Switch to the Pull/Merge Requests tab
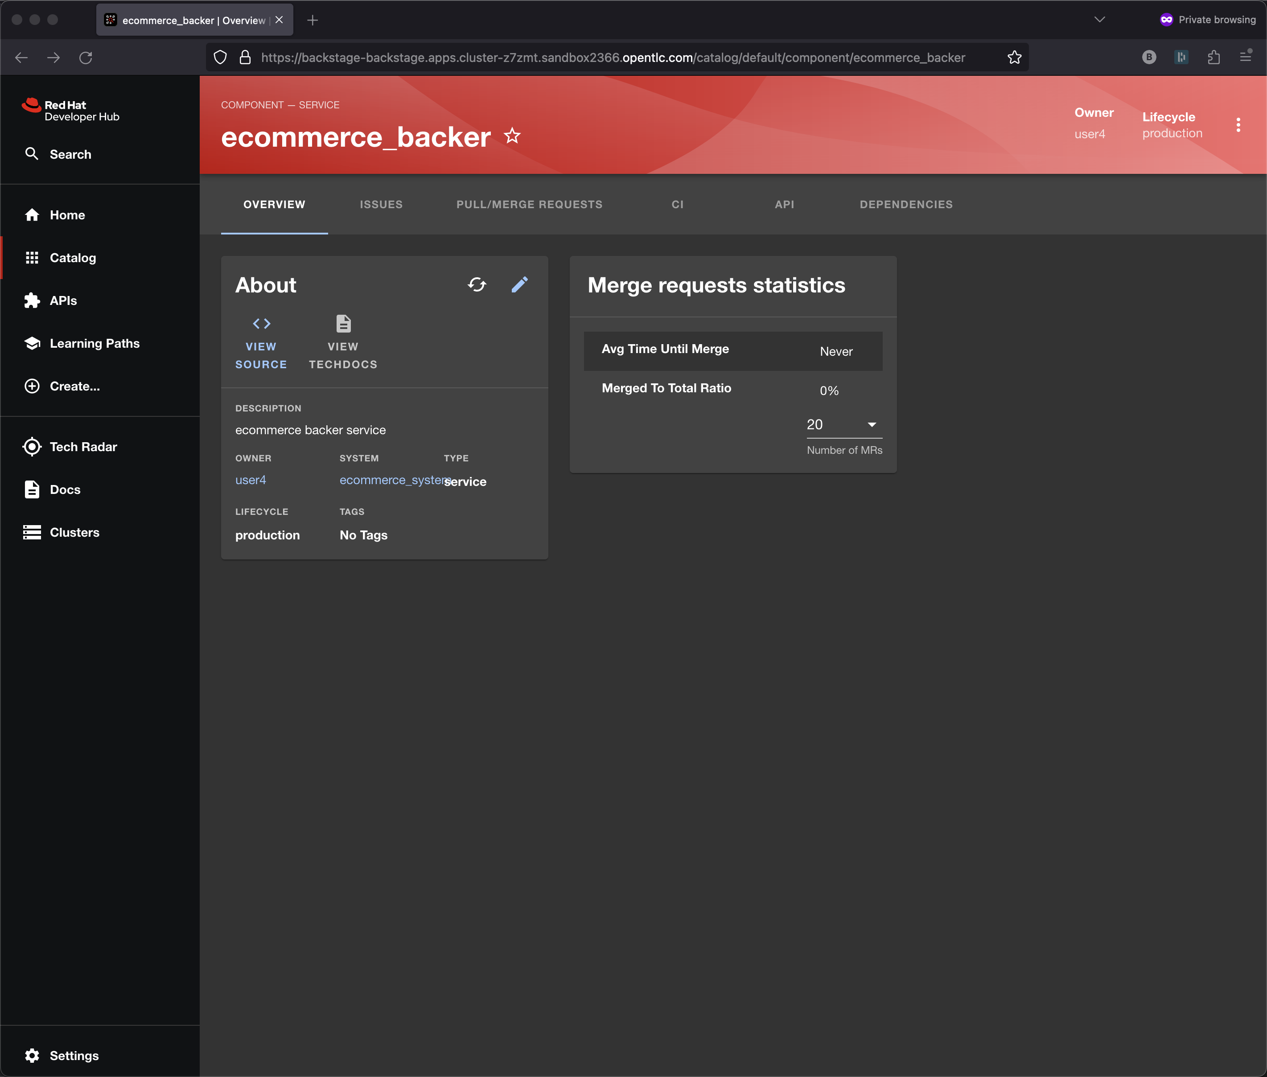This screenshot has height=1077, width=1267. pyautogui.click(x=529, y=205)
